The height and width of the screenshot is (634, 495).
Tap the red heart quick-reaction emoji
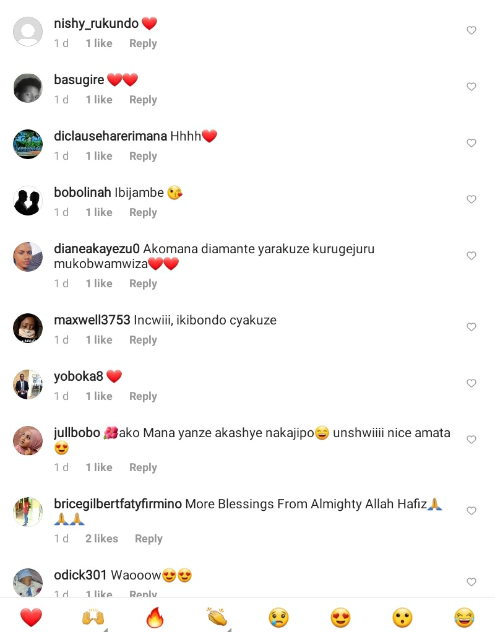pyautogui.click(x=31, y=617)
